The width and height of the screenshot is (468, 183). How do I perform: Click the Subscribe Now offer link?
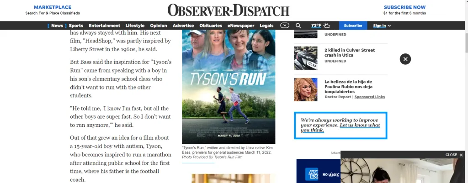404,10
